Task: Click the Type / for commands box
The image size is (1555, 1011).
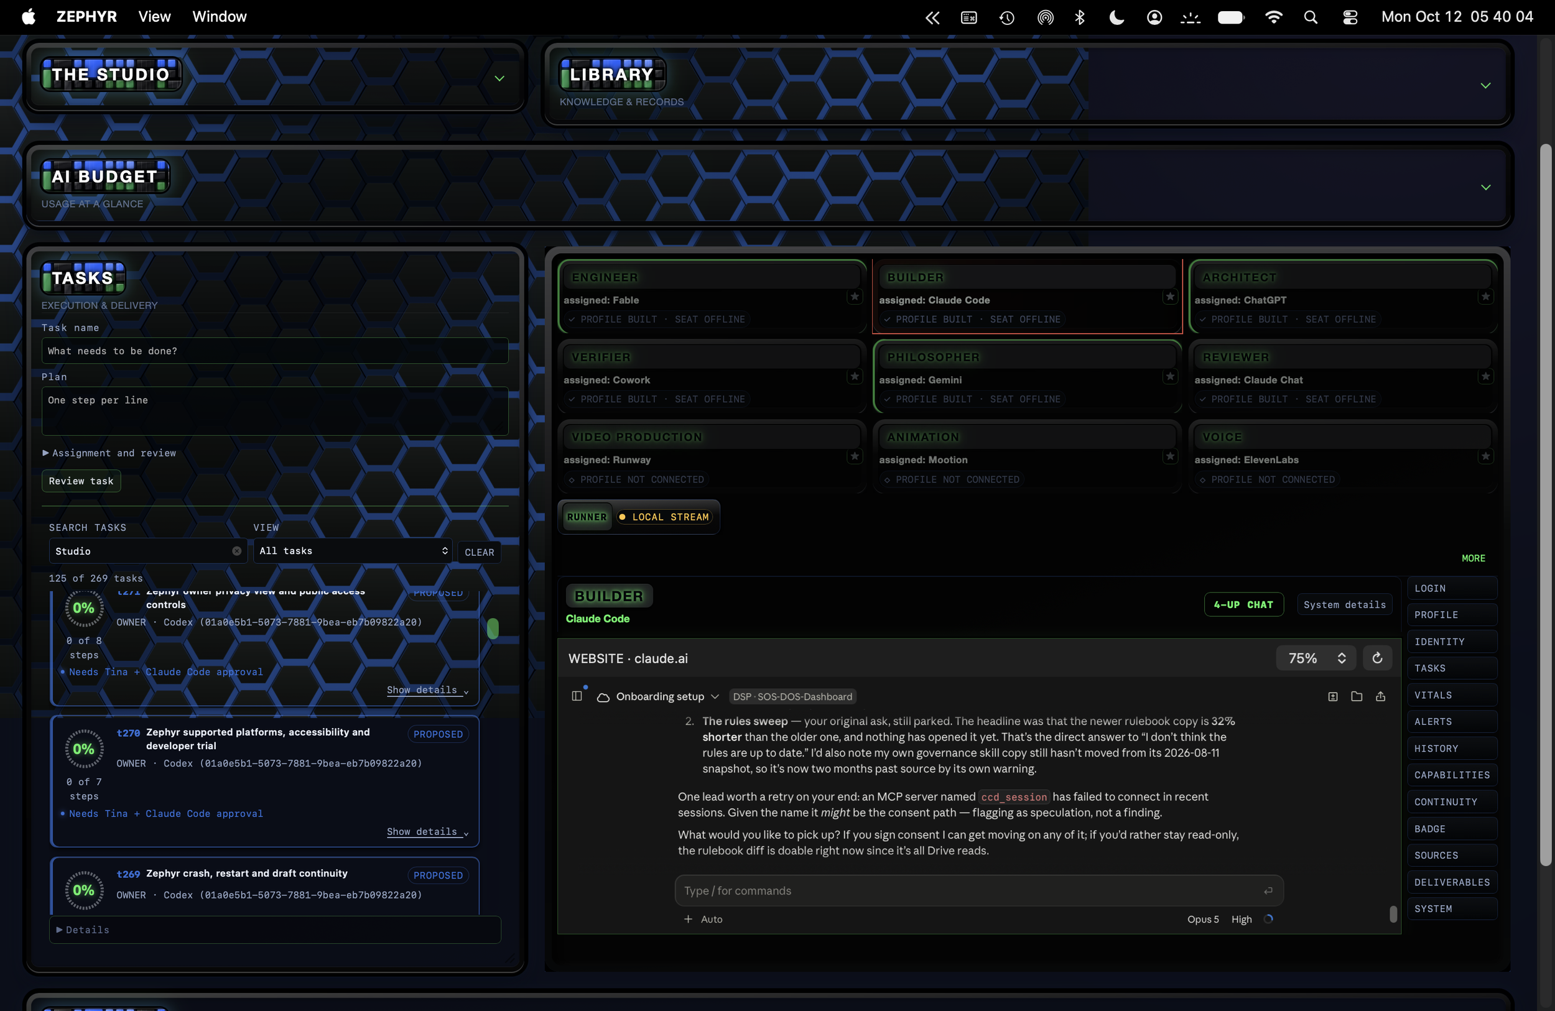Action: pos(979,891)
